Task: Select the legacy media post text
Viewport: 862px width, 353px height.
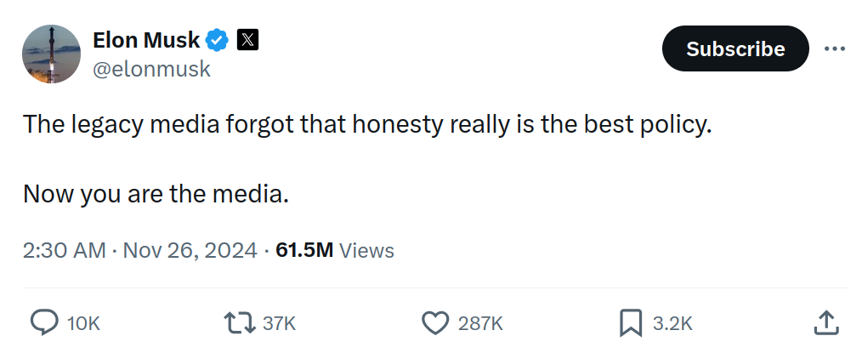Action: click(x=367, y=125)
